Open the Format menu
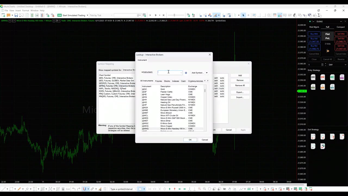Image resolution: width=348 pixels, height=196 pixels. [x=26, y=11]
